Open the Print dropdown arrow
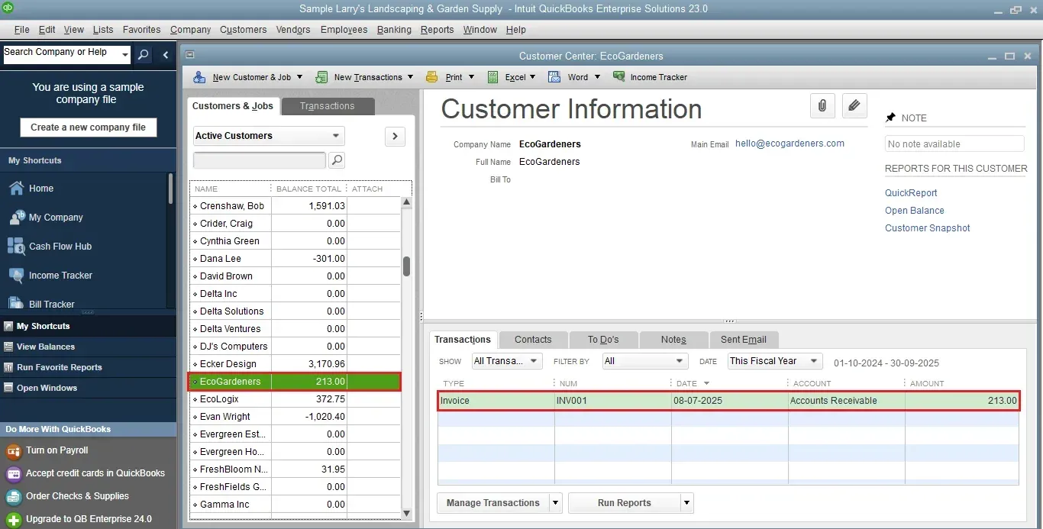Screen dimensions: 1043x529 coord(471,77)
